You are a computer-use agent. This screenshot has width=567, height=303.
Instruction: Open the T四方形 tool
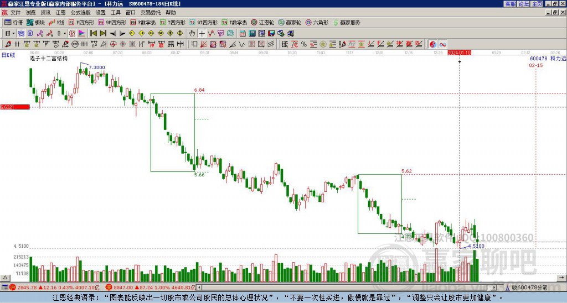click(x=173, y=22)
